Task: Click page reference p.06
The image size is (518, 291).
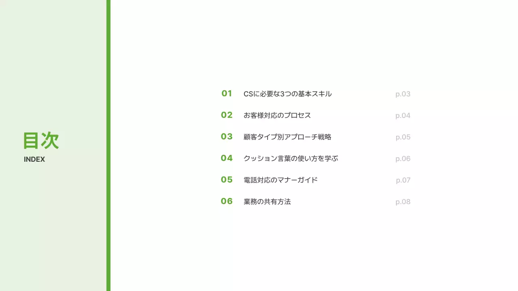Action: pyautogui.click(x=403, y=159)
